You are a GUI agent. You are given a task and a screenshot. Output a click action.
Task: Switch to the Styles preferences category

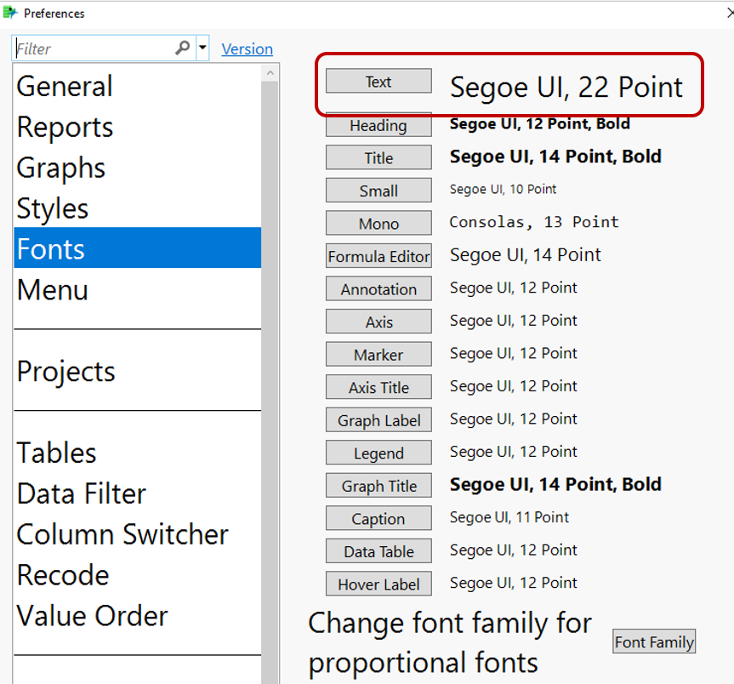point(53,208)
